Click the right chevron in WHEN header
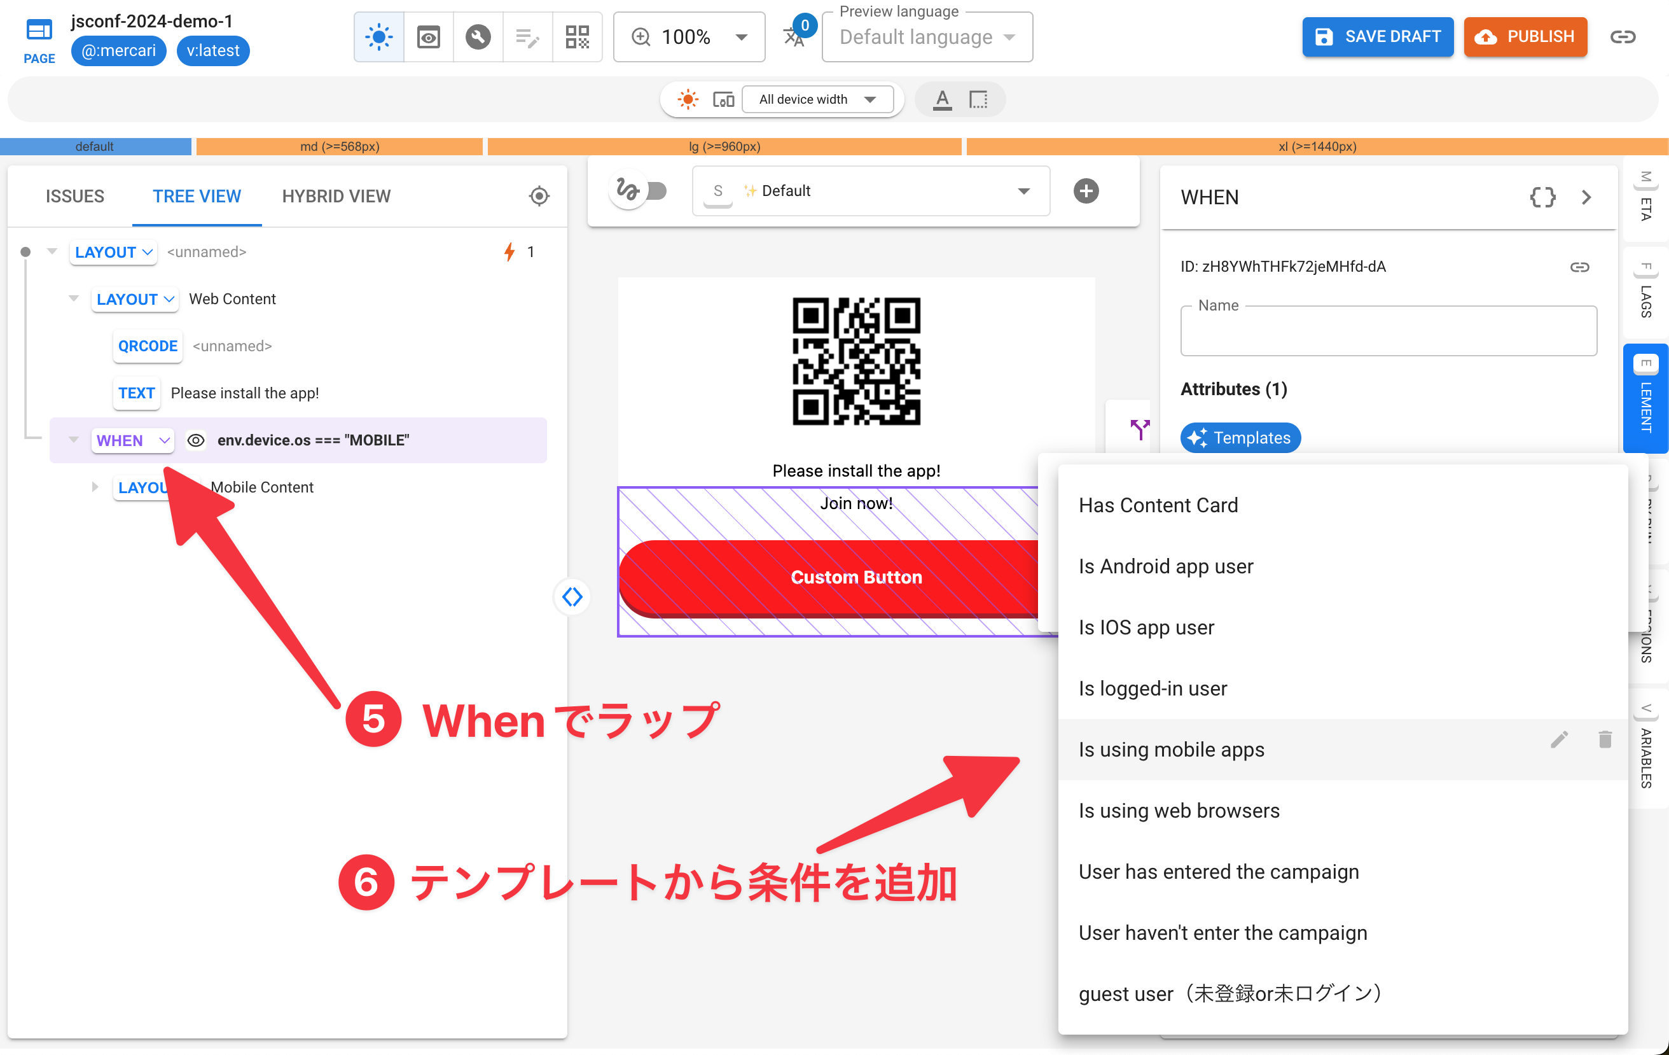The width and height of the screenshot is (1669, 1055). (1587, 197)
